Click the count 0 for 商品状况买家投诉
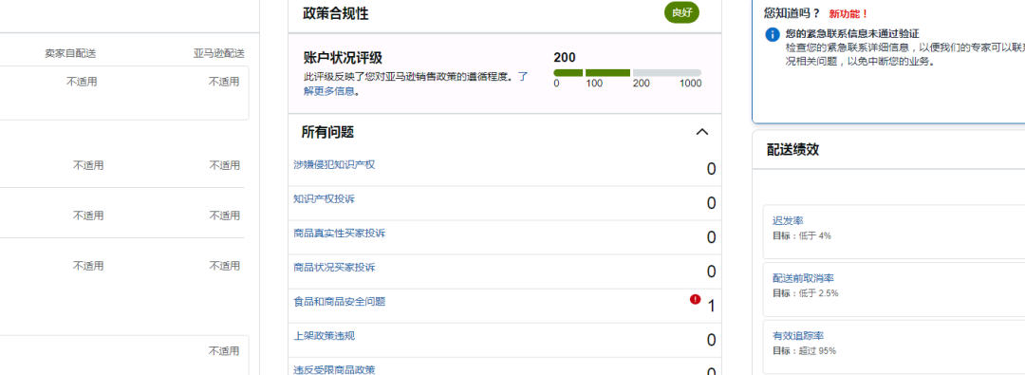This screenshot has height=375, width=1025. 711,271
